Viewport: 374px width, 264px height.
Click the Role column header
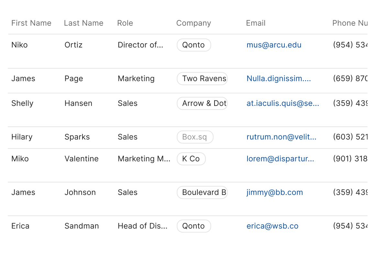(x=125, y=23)
